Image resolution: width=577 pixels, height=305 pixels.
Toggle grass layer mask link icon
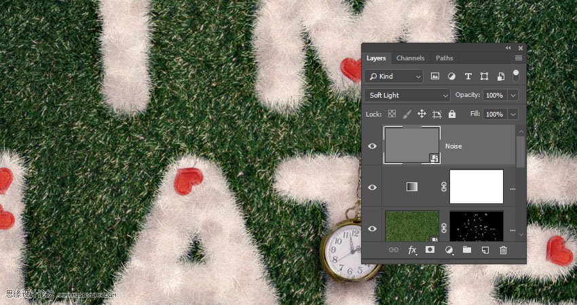pyautogui.click(x=444, y=228)
